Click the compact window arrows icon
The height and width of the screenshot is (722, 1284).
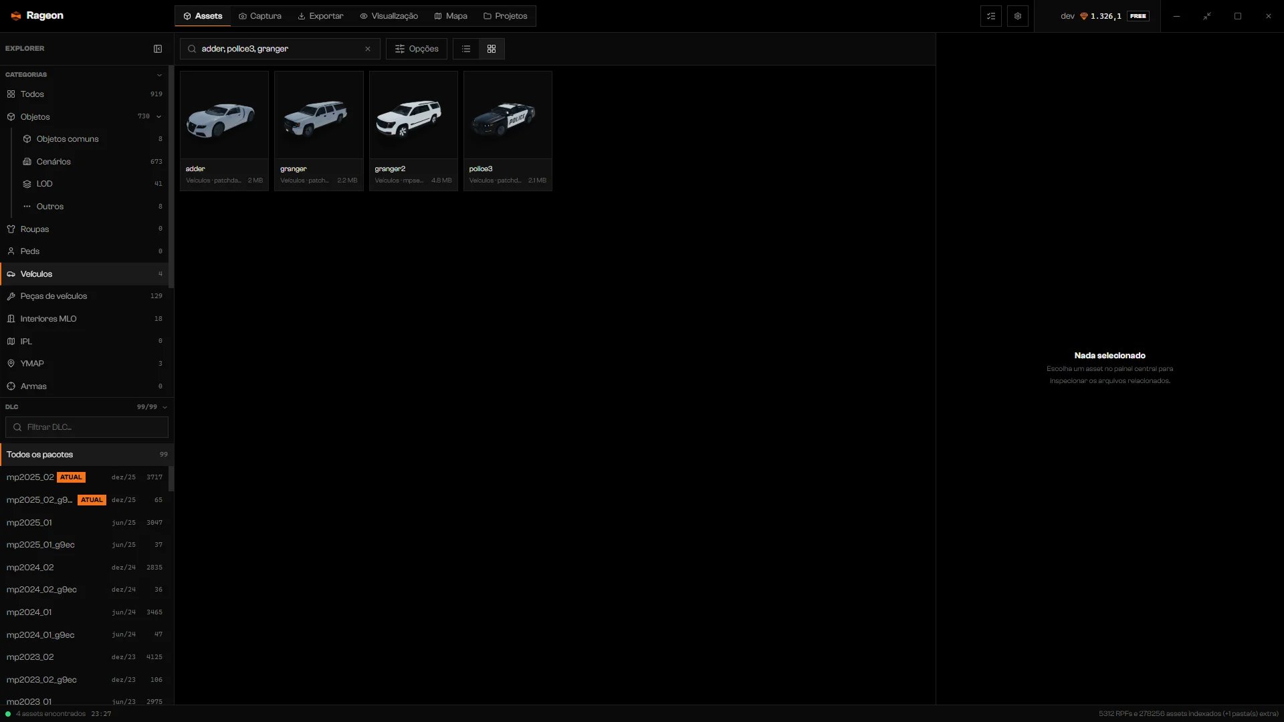click(1207, 16)
